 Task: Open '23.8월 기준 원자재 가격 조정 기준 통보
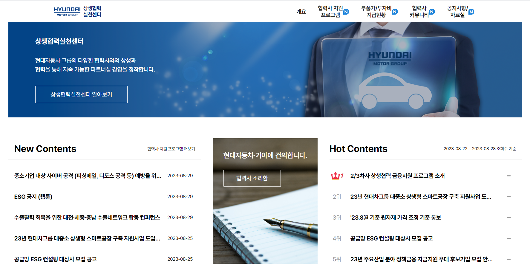click(x=396, y=218)
